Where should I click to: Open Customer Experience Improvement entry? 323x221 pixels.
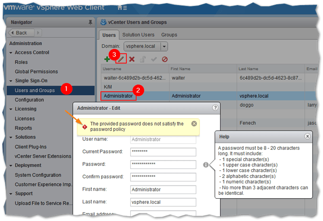click(43, 184)
